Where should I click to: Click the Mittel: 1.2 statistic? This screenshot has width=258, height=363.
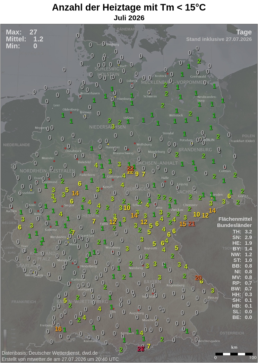25,39
